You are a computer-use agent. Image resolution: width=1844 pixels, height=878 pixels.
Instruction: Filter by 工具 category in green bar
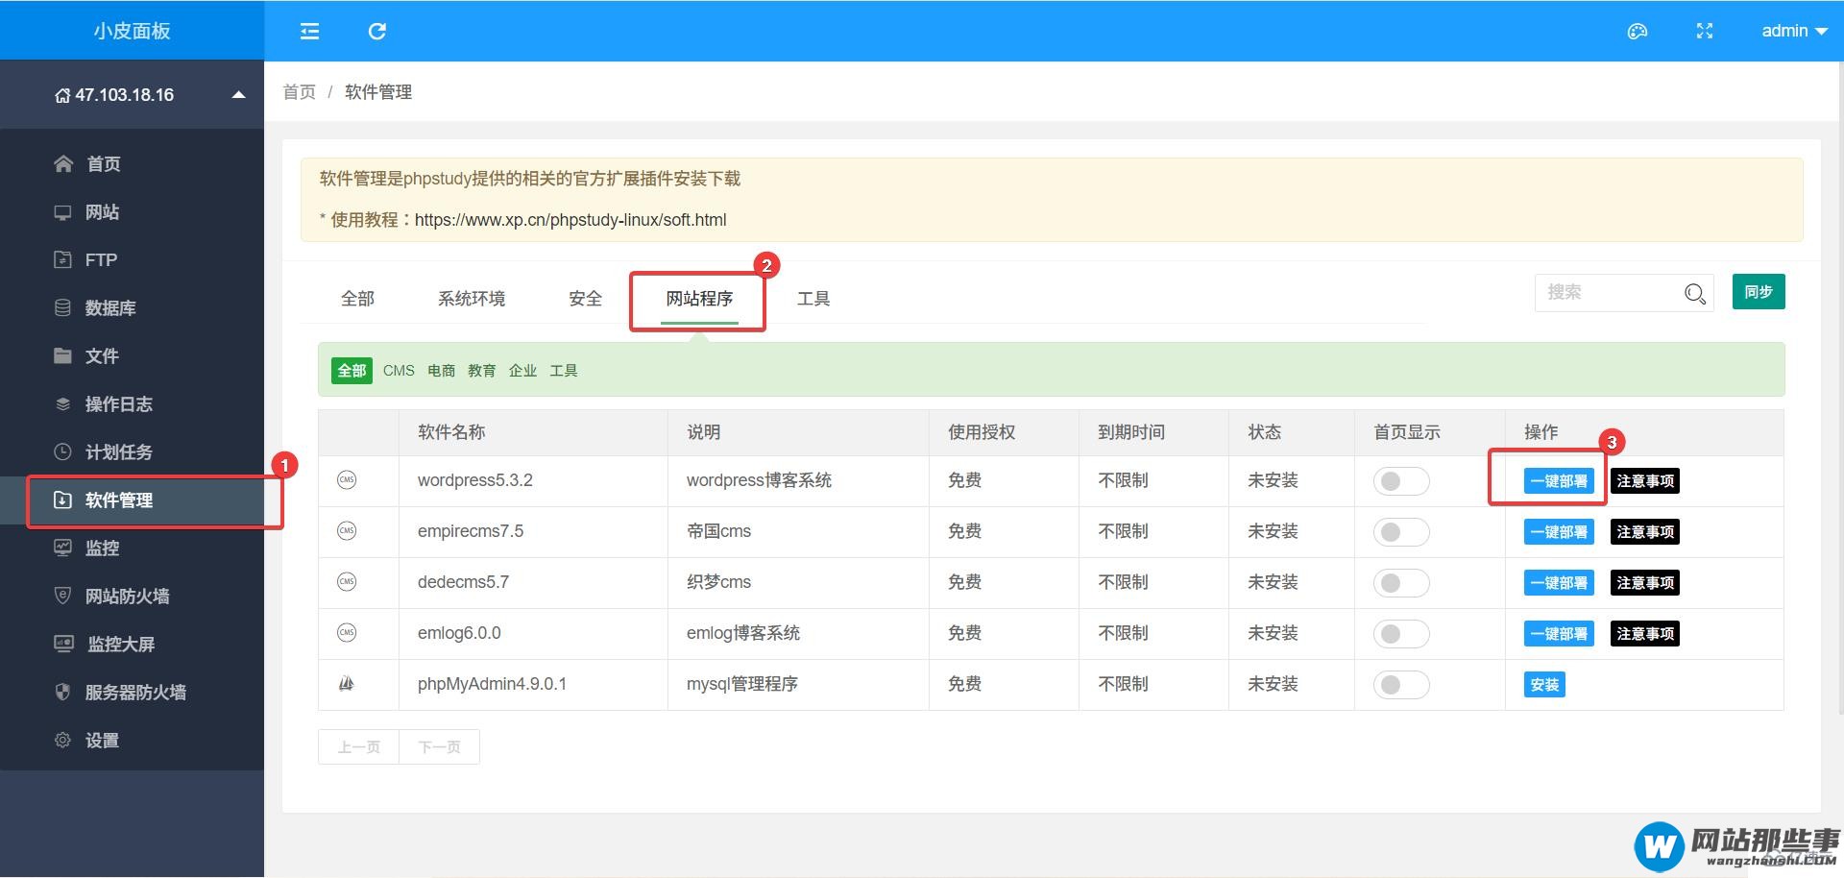point(564,371)
